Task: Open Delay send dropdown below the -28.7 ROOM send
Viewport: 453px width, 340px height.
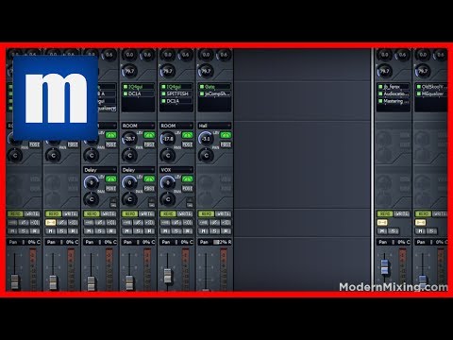Action: [x=138, y=170]
